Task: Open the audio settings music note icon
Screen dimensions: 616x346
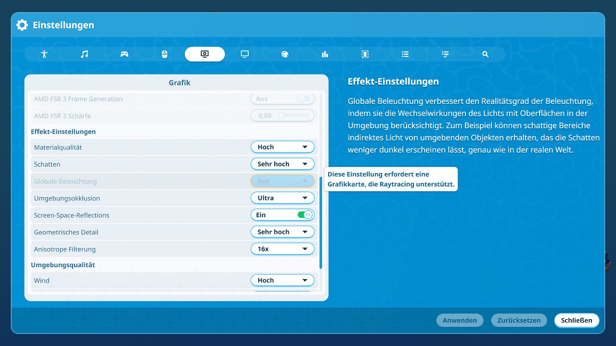Action: click(x=84, y=54)
